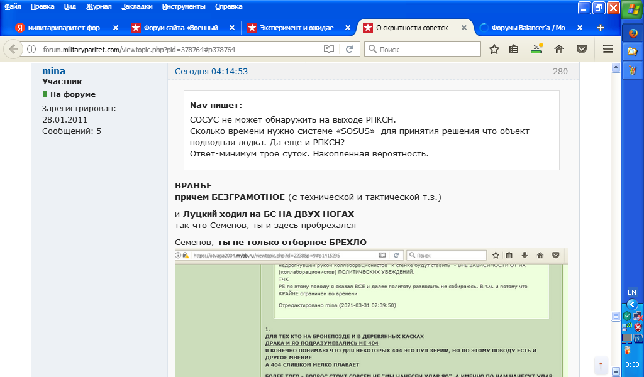Open the Инструменты menu
Viewport: 644px width, 377px height.
[184, 6]
